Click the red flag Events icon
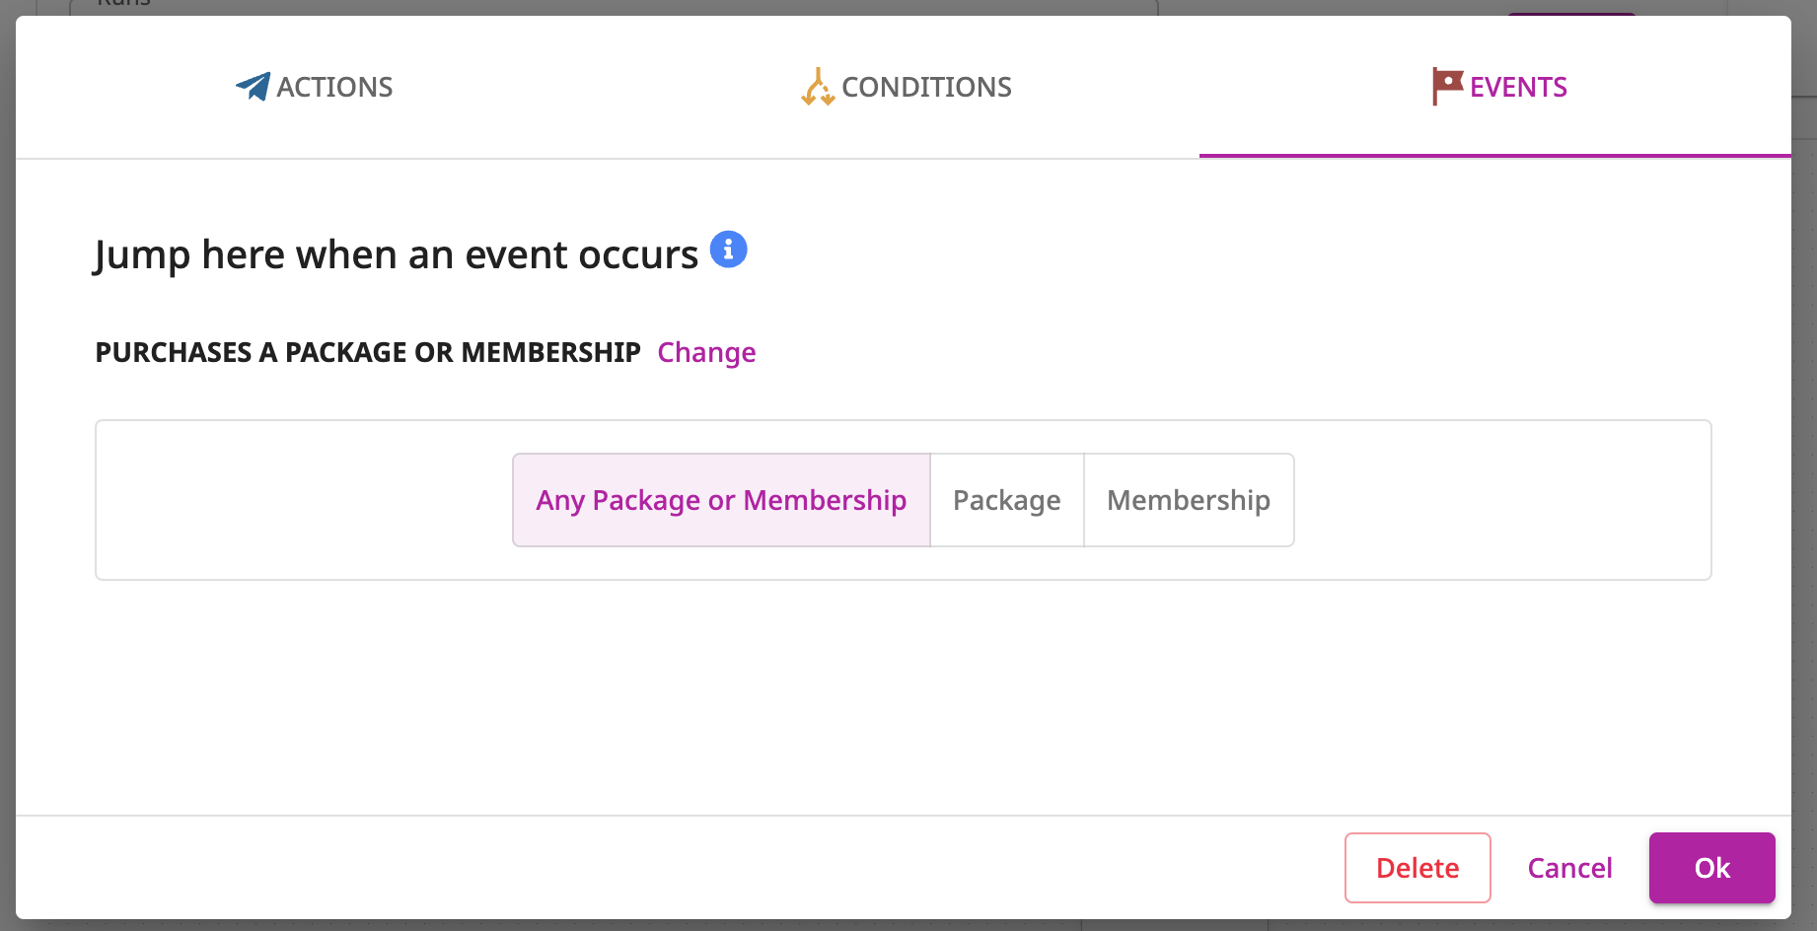 coord(1447,87)
